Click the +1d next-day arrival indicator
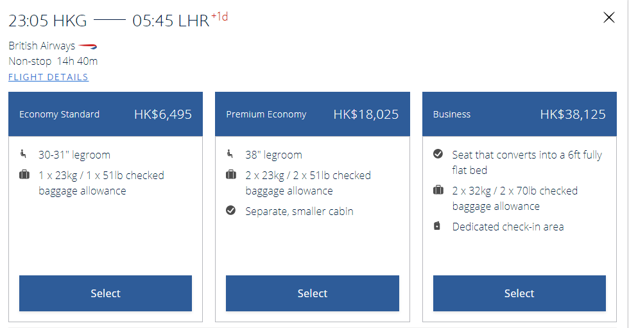 [220, 17]
